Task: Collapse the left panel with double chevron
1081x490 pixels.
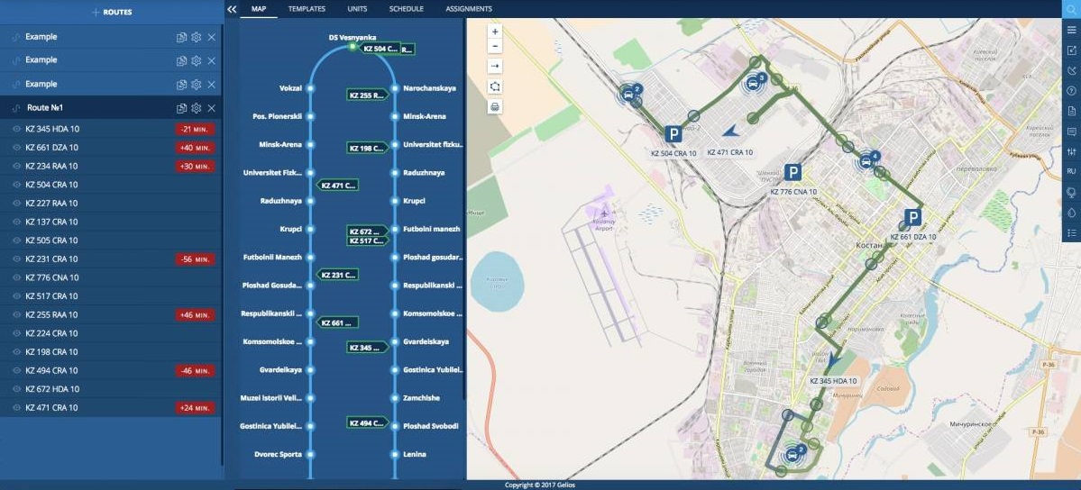Action: pos(232,9)
